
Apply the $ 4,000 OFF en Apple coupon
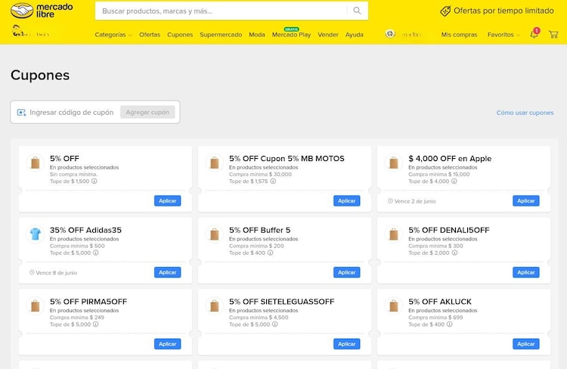click(x=526, y=201)
